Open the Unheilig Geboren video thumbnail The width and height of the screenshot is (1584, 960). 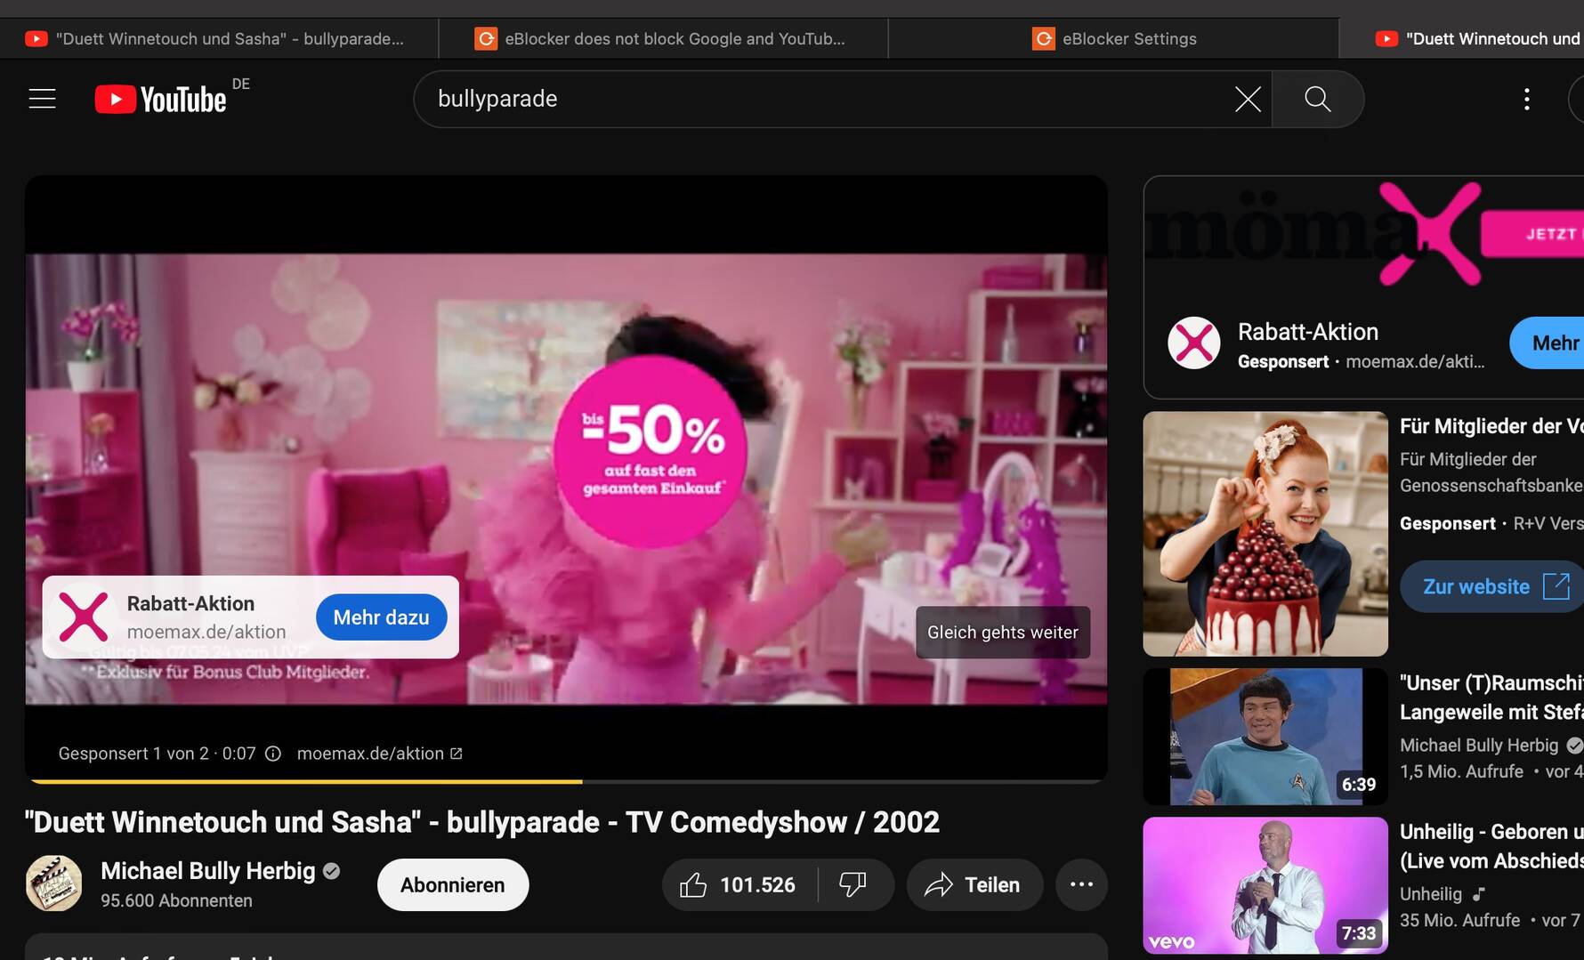coord(1265,885)
